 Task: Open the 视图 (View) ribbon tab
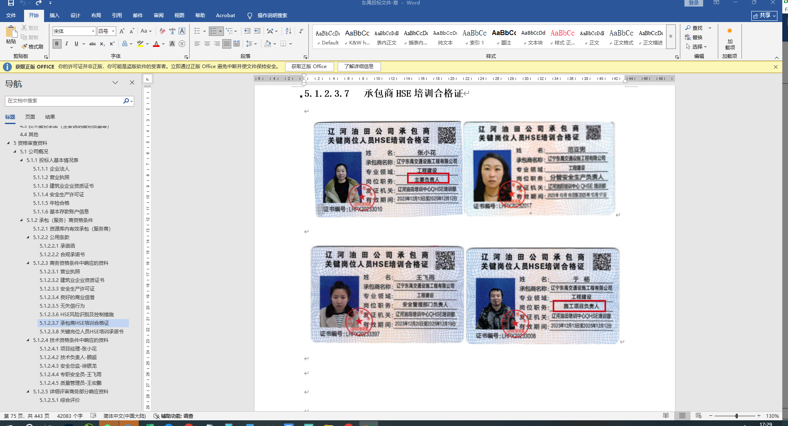coord(179,16)
